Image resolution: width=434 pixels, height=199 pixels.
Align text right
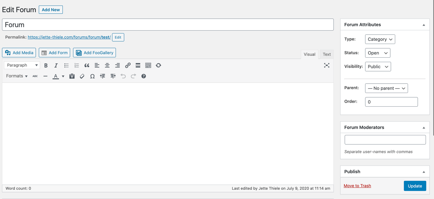coord(118,66)
